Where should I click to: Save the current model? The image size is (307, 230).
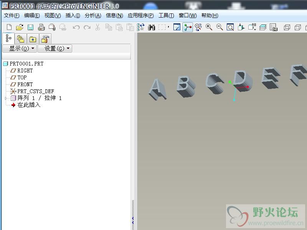click(30, 27)
